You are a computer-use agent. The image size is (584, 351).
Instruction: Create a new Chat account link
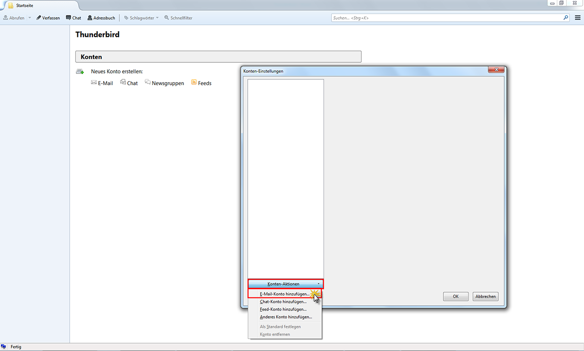tap(128, 83)
